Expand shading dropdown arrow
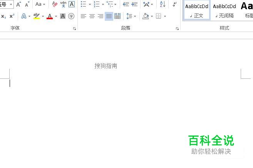 [x=152, y=16]
